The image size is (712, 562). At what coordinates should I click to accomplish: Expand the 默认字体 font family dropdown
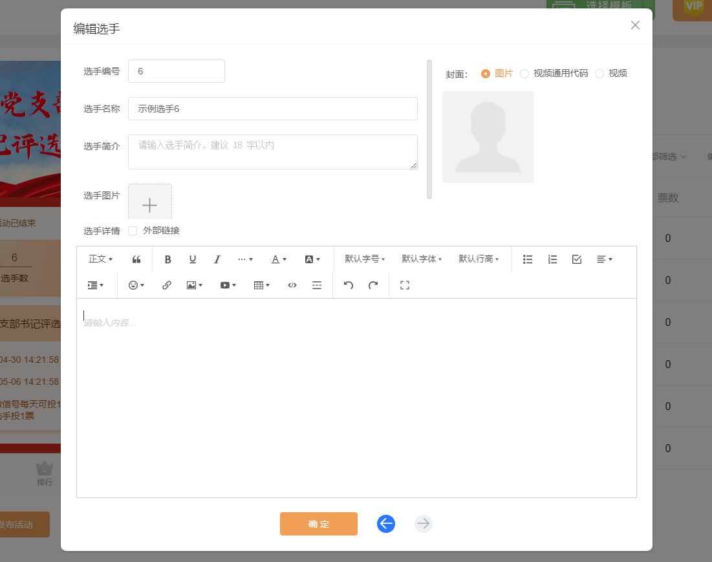[422, 259]
